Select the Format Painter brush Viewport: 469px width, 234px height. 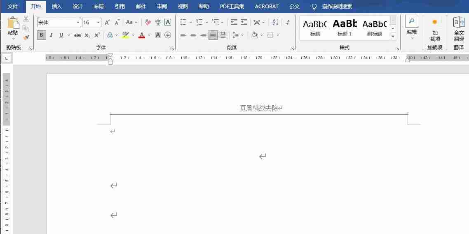click(26, 37)
